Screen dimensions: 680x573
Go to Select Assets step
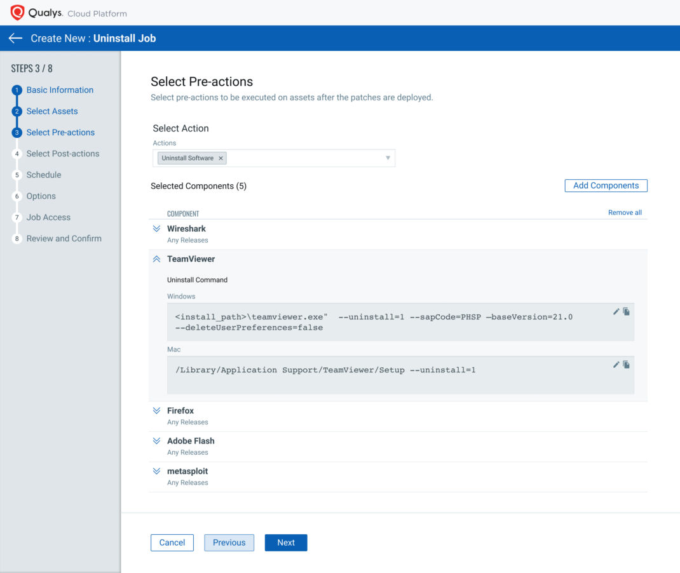pos(52,111)
